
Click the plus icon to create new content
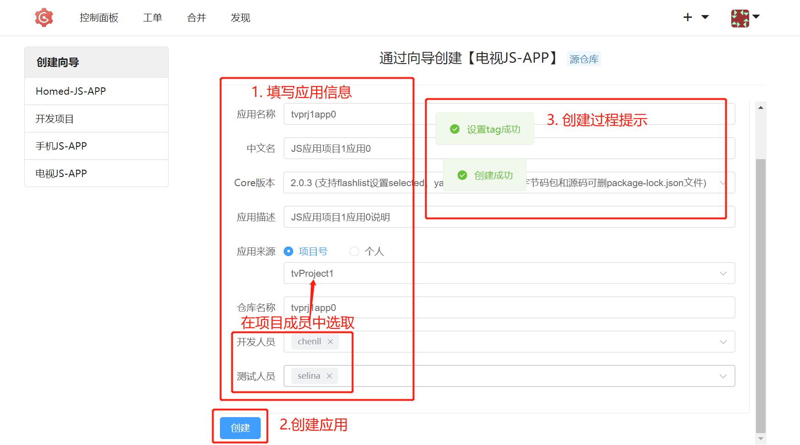point(687,17)
